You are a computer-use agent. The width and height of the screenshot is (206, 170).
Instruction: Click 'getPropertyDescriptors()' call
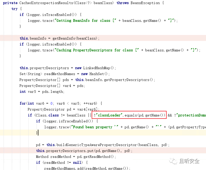pyautogui.click(x=128, y=80)
